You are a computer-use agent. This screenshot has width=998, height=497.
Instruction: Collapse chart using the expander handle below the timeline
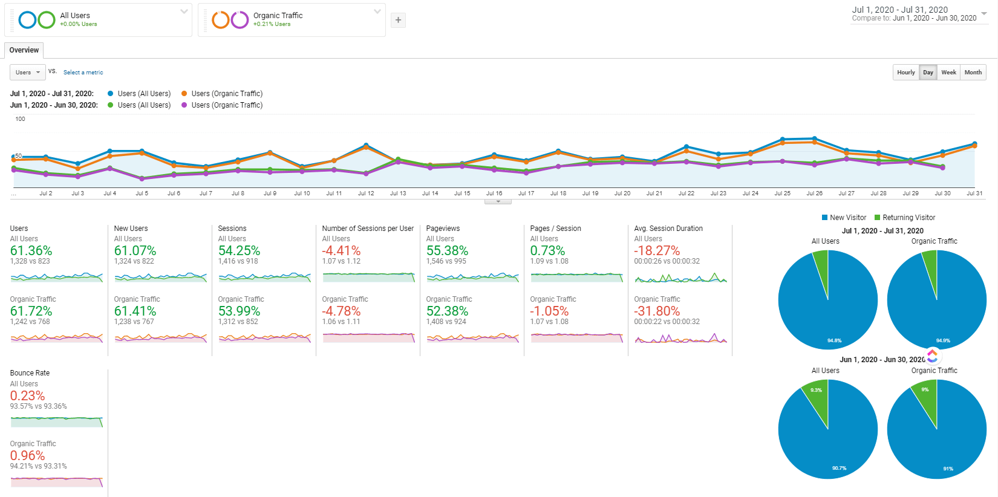[x=498, y=201]
